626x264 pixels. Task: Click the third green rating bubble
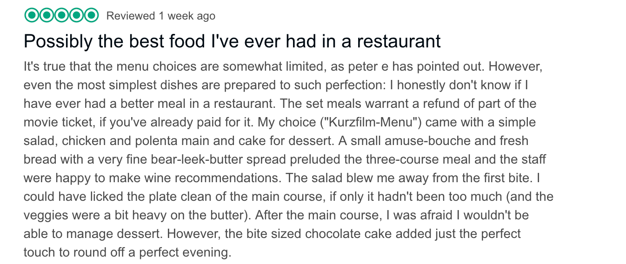click(61, 15)
